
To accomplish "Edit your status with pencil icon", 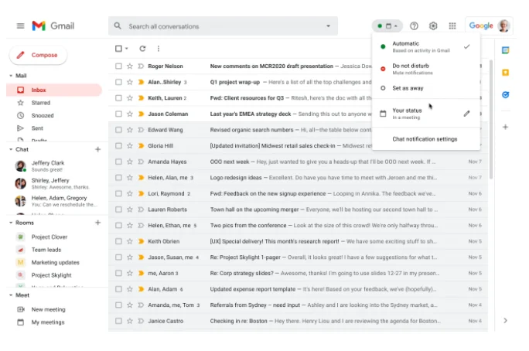I will point(466,114).
